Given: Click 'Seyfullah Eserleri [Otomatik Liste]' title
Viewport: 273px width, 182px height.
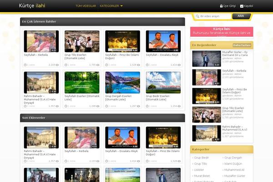Looking at the screenshot, I should [82, 98].
